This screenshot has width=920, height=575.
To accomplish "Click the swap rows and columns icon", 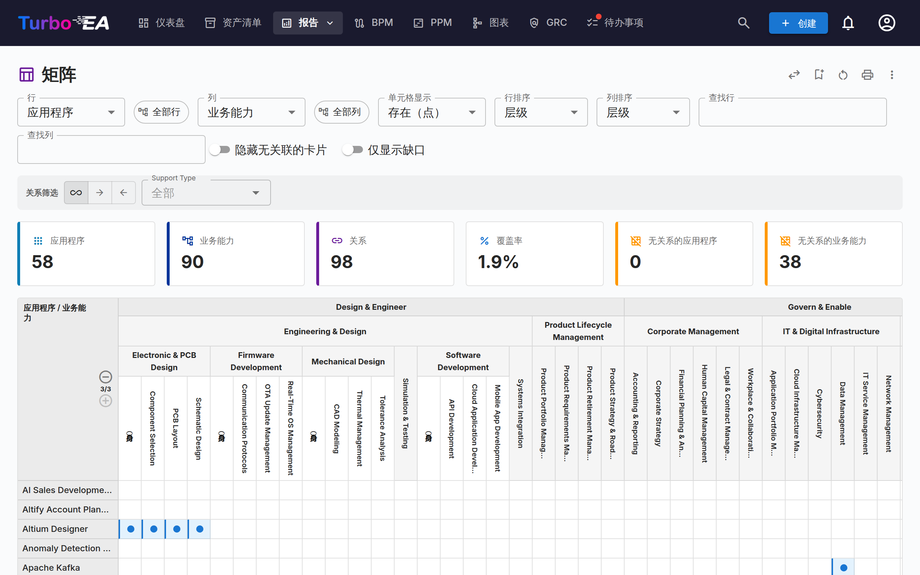I will point(794,75).
